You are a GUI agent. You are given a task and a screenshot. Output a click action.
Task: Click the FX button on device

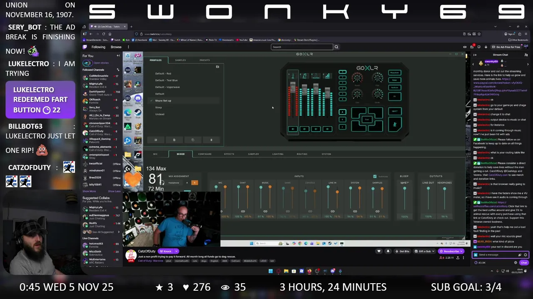395,96
